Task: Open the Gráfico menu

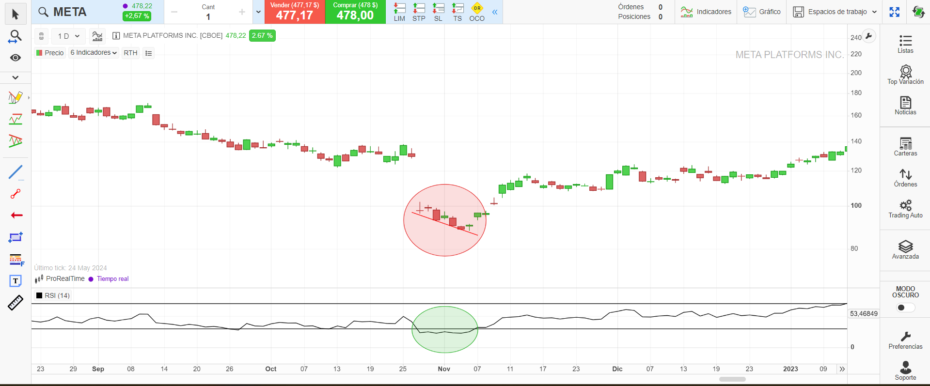Action: [762, 12]
